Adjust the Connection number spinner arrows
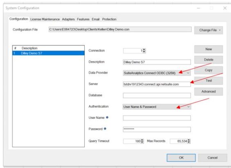The image size is (231, 168). 144,51
